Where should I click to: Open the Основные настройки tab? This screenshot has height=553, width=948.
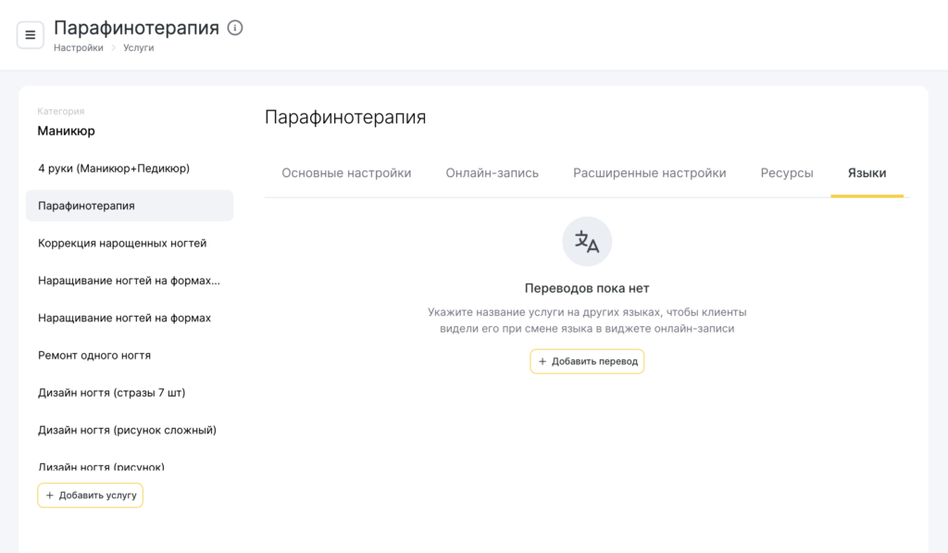(x=346, y=173)
